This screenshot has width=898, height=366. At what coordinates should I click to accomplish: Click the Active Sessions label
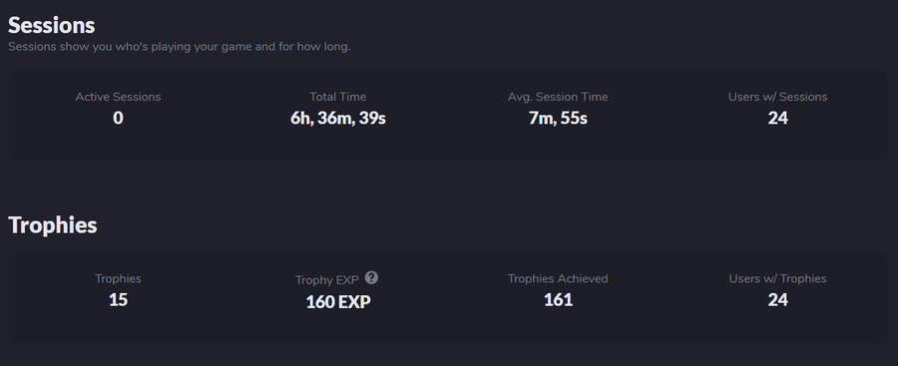118,97
